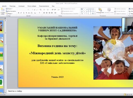Open the font color picker
The width and height of the screenshot is (133, 98).
pyautogui.click(x=40, y=13)
